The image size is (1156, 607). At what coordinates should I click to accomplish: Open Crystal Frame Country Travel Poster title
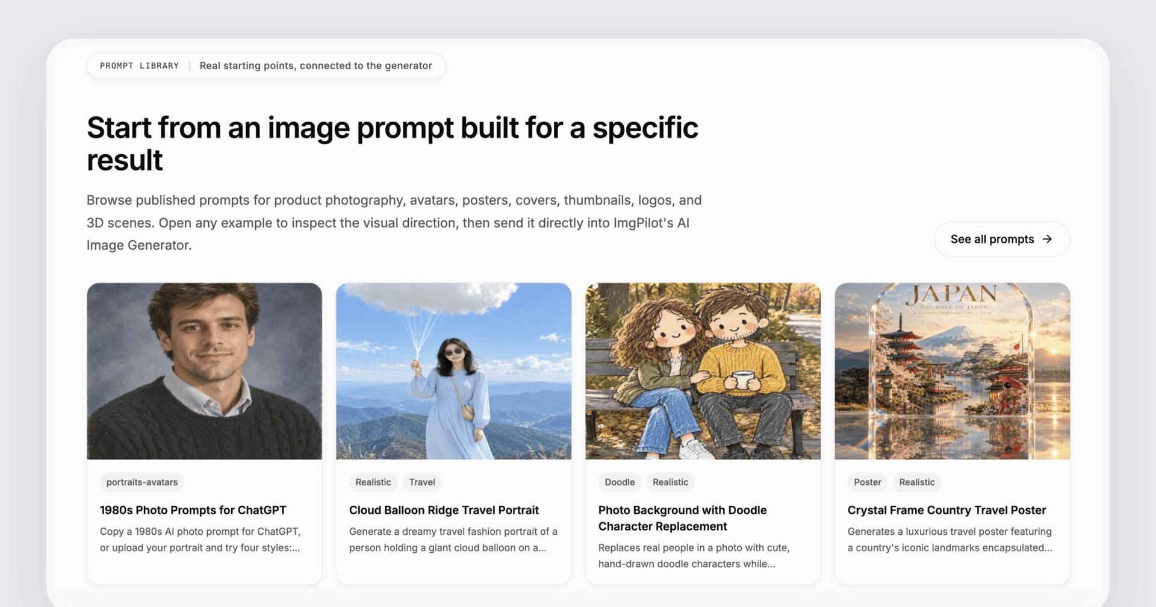coord(946,510)
